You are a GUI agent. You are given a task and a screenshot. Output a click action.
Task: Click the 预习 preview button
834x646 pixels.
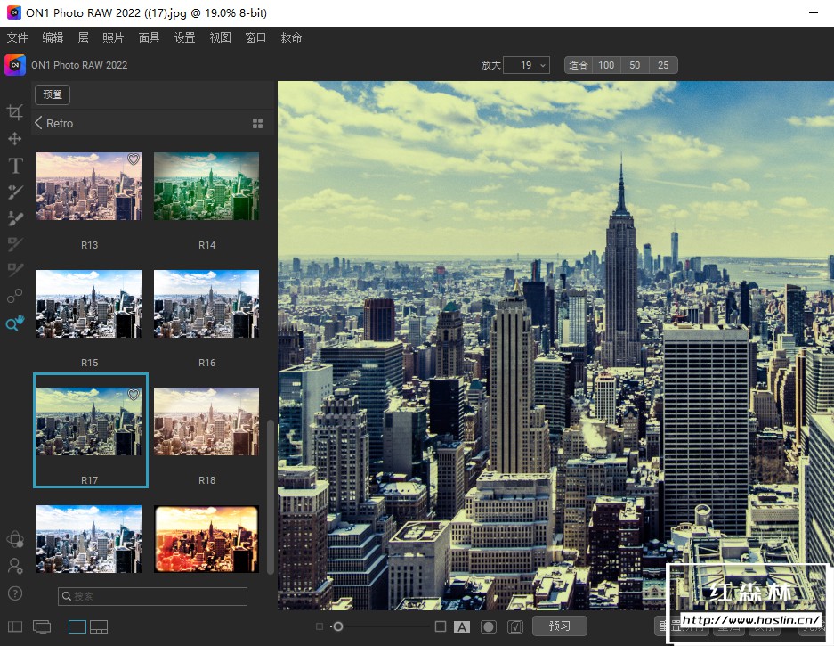pyautogui.click(x=559, y=626)
